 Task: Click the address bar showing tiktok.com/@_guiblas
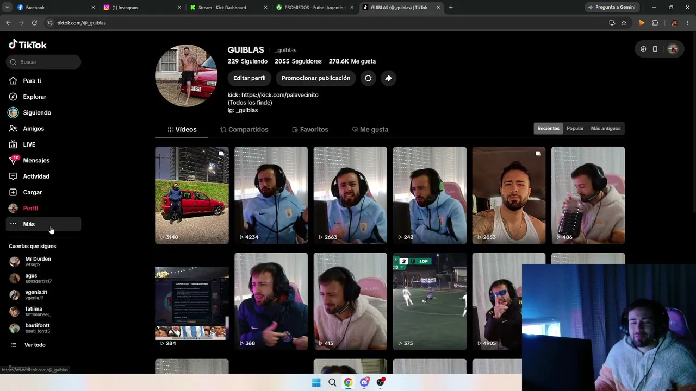326,23
